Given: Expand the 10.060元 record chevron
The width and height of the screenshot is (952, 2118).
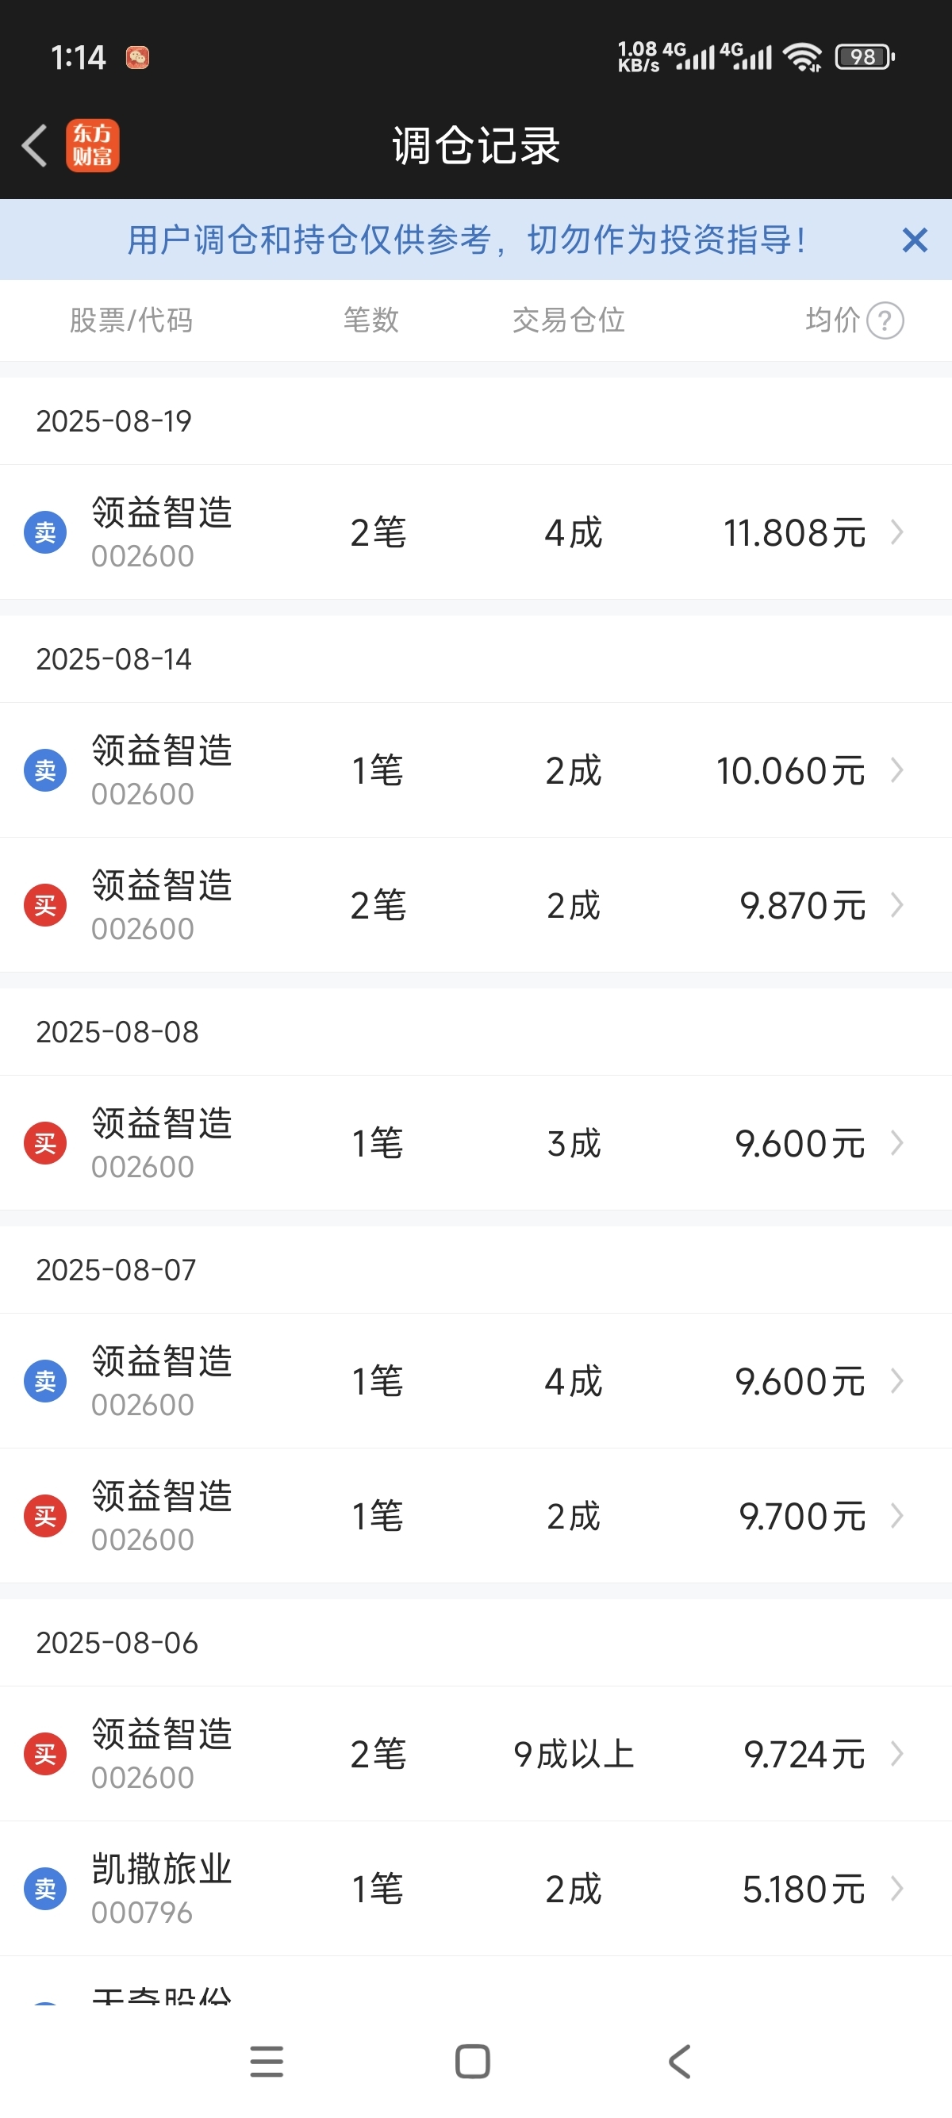Looking at the screenshot, I should coord(897,770).
